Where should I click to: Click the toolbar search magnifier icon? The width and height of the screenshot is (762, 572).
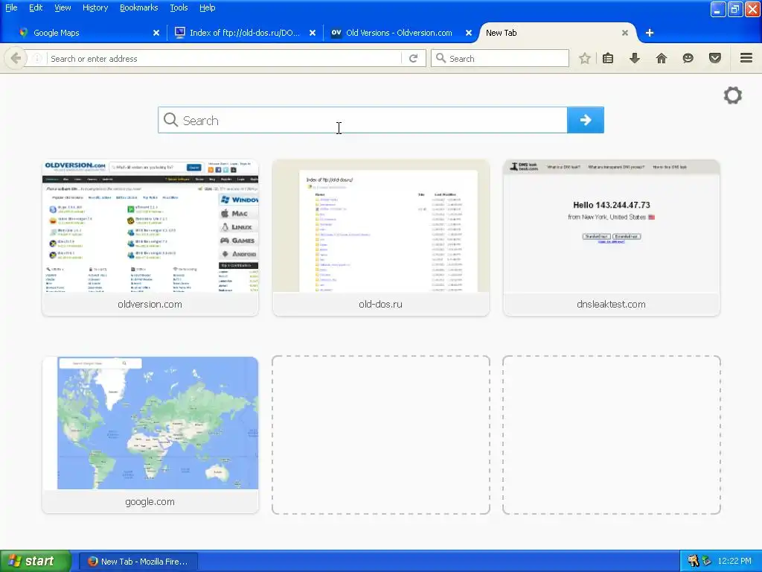(441, 58)
